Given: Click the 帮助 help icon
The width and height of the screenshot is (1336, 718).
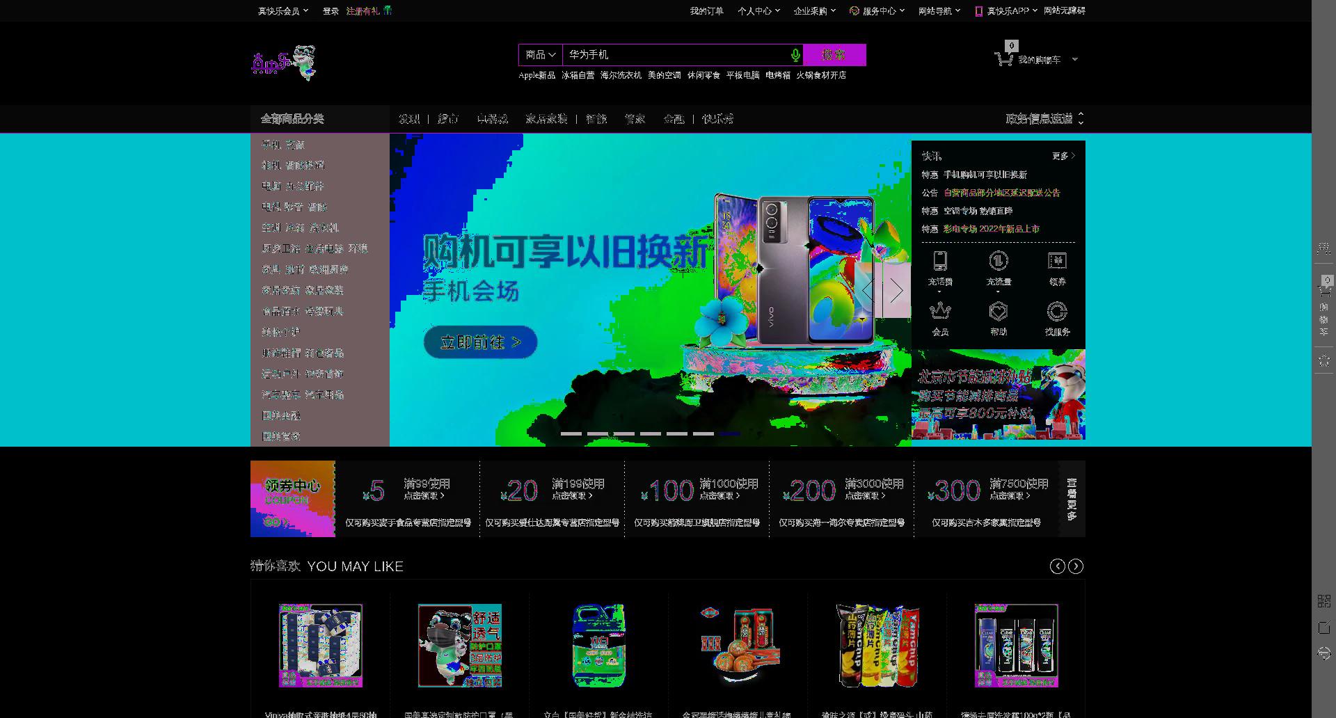Looking at the screenshot, I should coord(999,311).
